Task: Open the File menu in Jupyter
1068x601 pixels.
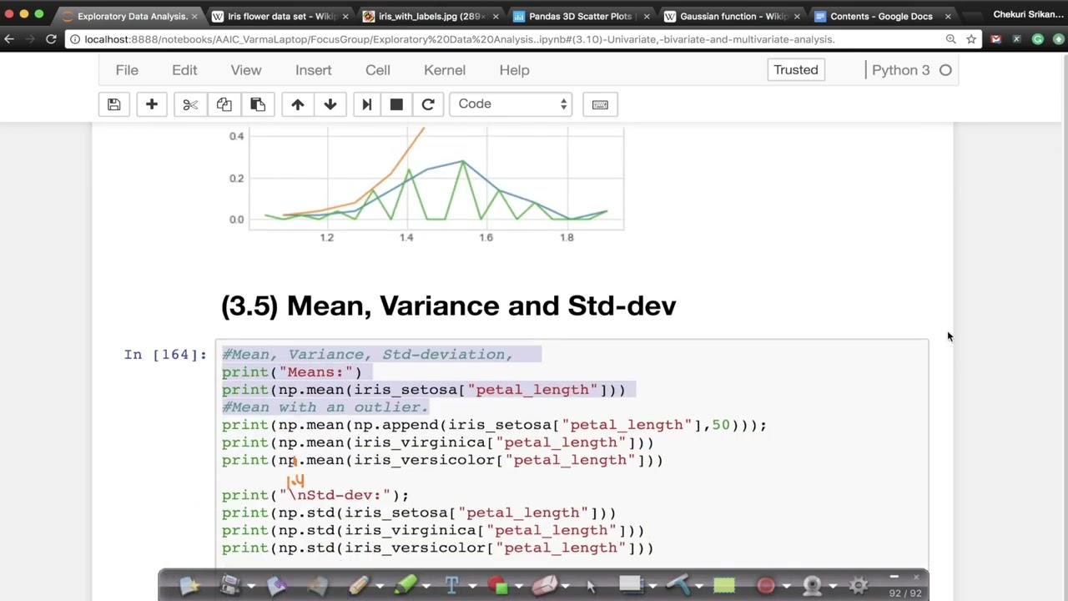Action: 127,70
